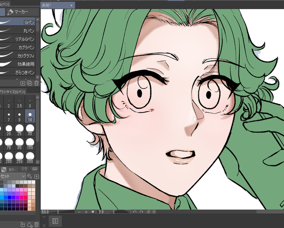Viewport: 284px width, 228px height.
Task: Set brush size to 25
Action: click(x=19, y=130)
